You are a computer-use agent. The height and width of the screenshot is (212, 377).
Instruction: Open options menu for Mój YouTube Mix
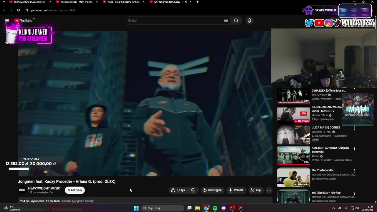(x=355, y=171)
